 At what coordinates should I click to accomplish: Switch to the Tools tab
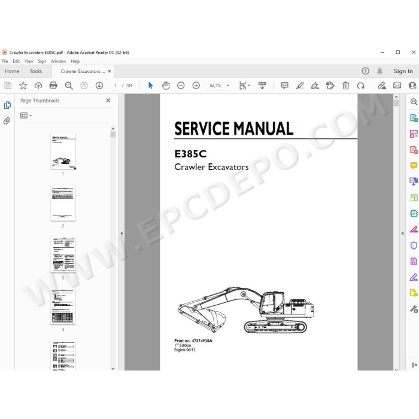pyautogui.click(x=36, y=71)
